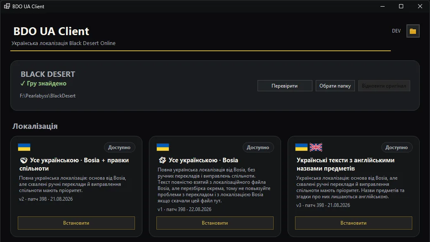Click the 'Гру знайдено' status text
The image size is (430, 242).
(x=47, y=83)
